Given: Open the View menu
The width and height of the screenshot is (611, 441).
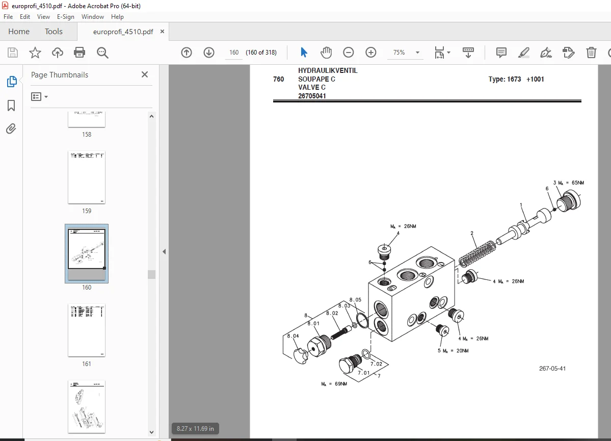Looking at the screenshot, I should 43,17.
